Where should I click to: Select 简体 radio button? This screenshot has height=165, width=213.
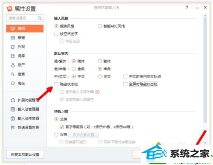(74, 61)
